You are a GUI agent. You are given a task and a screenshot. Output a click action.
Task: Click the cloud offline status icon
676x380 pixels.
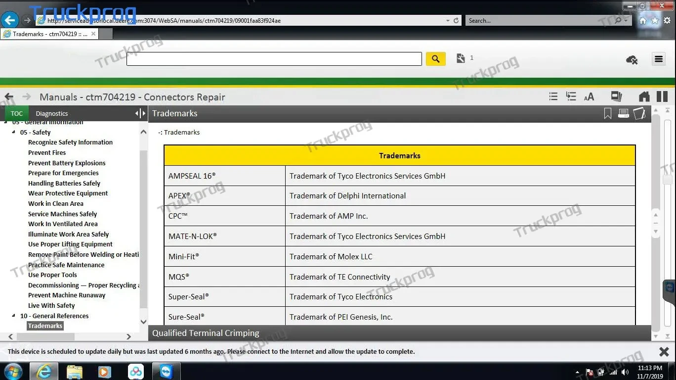click(632, 60)
